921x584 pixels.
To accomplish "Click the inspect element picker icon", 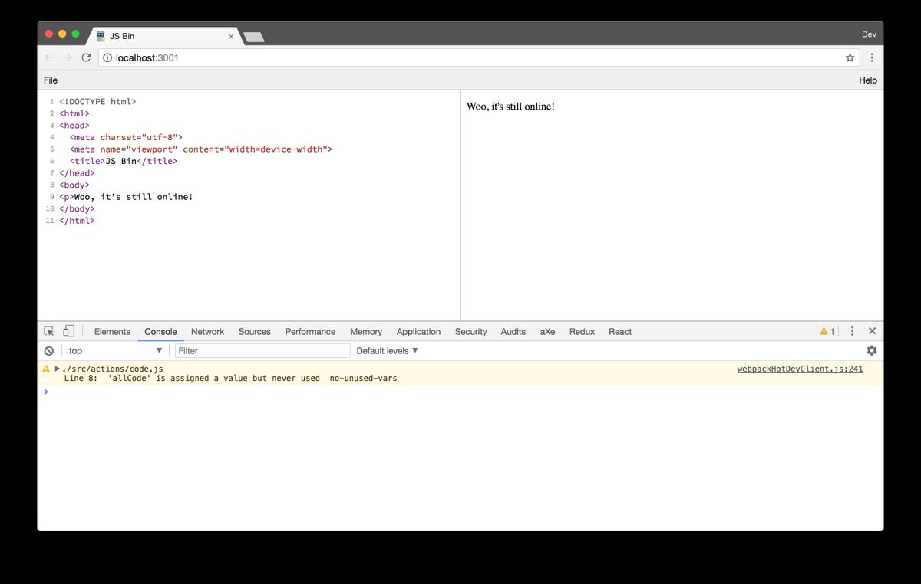I will (x=49, y=331).
